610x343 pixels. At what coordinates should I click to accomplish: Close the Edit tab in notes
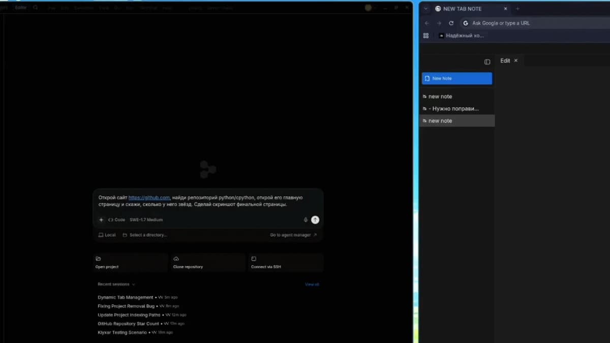(x=515, y=60)
